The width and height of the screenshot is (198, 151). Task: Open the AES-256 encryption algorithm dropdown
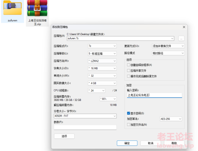click(171, 119)
